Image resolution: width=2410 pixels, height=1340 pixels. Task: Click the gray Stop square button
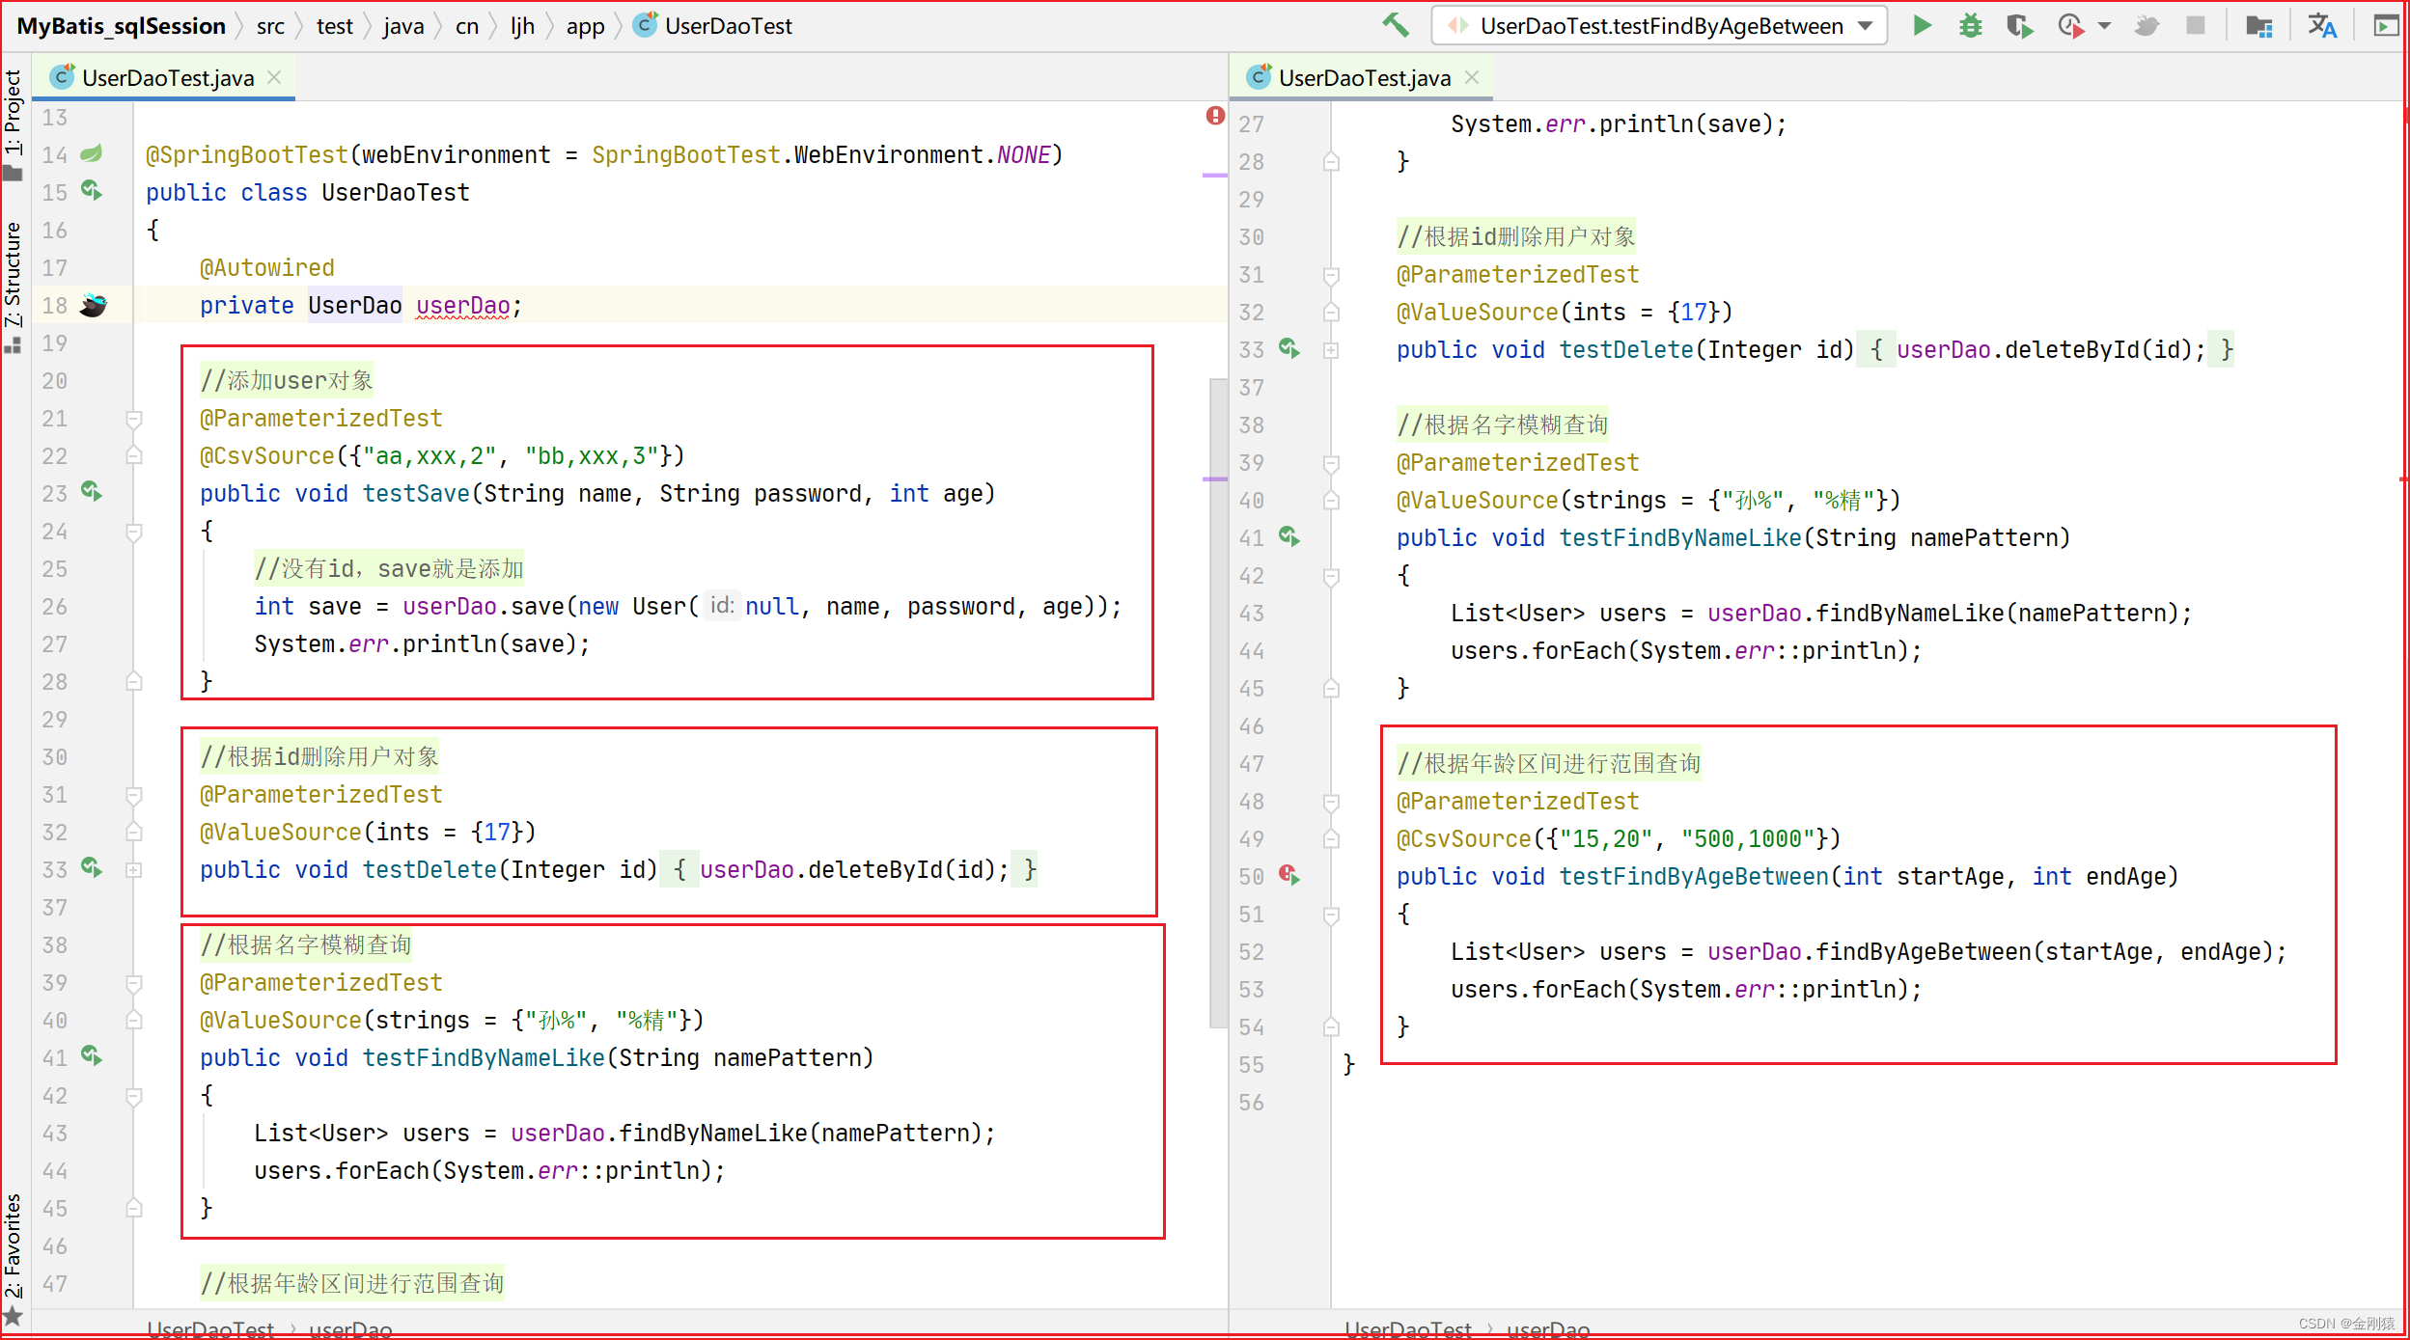[x=2196, y=26]
